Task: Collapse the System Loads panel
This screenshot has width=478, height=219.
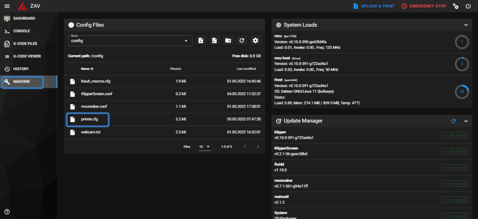Action: (x=466, y=25)
